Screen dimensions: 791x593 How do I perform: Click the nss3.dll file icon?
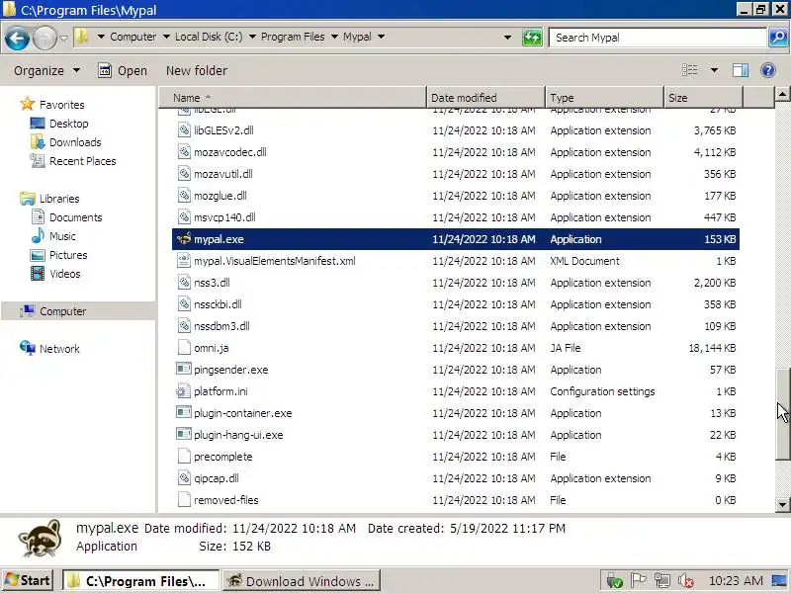pos(184,283)
